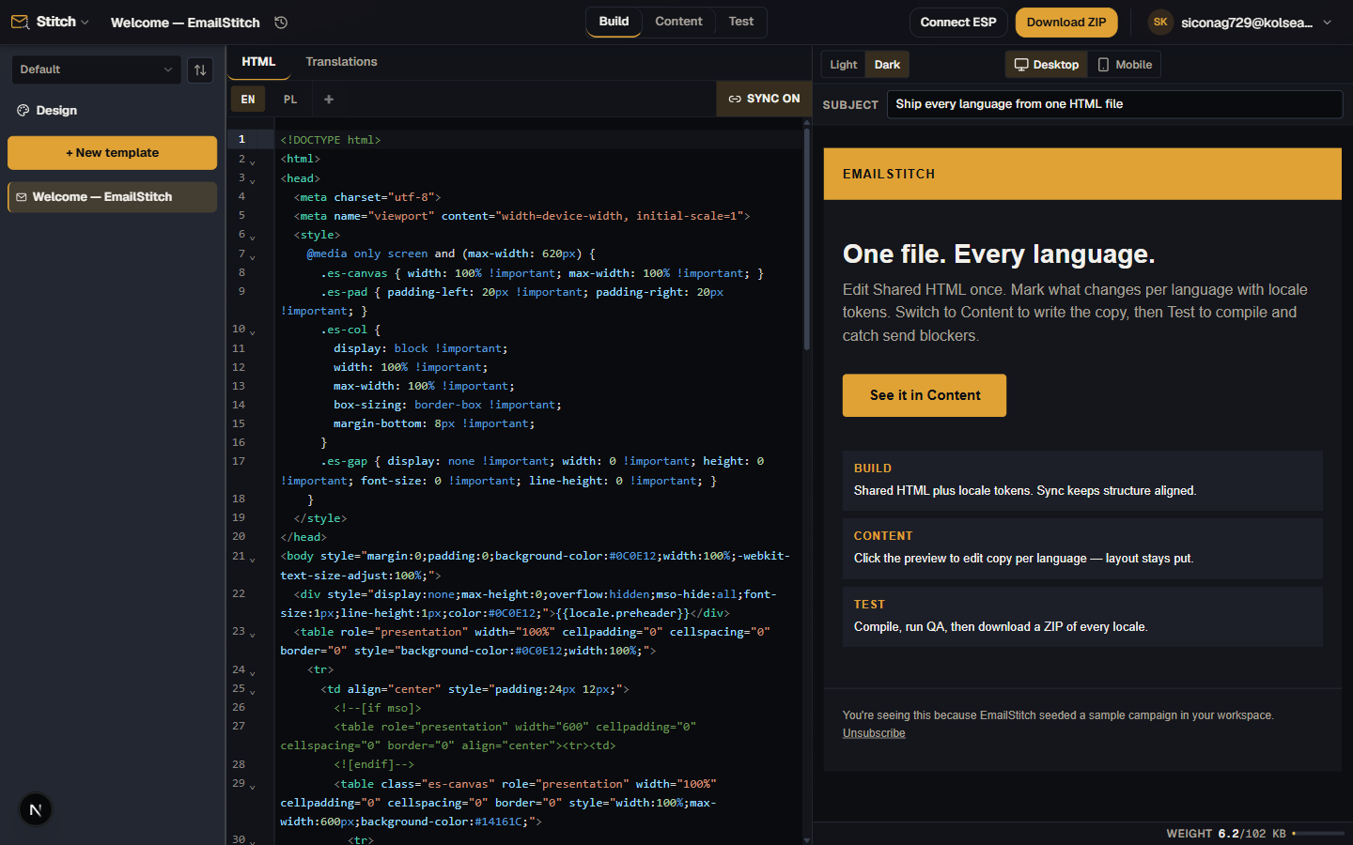The image size is (1353, 845).
Task: Click the sort order arrows icon
Action: click(x=200, y=70)
